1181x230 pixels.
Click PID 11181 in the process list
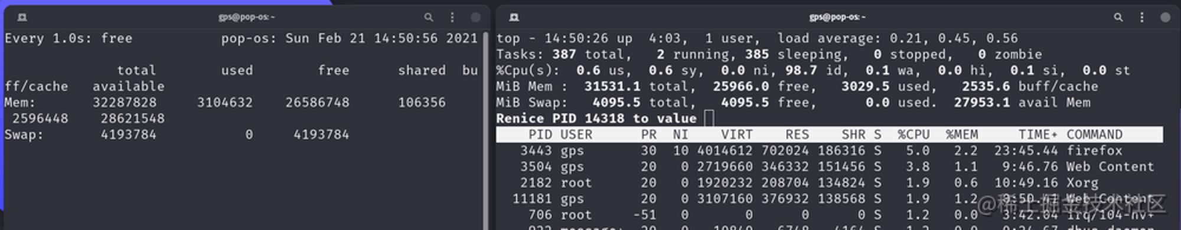coord(532,199)
